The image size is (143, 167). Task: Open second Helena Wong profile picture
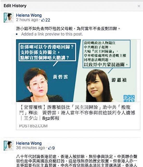coord(9,146)
